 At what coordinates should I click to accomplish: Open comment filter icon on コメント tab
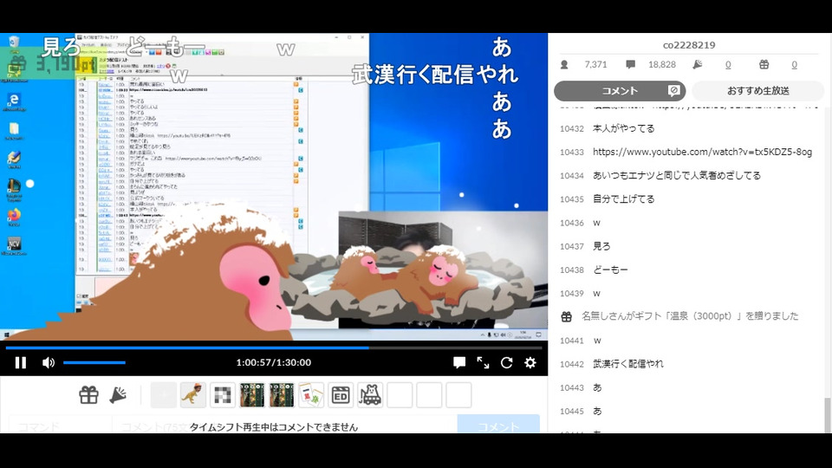tap(674, 91)
